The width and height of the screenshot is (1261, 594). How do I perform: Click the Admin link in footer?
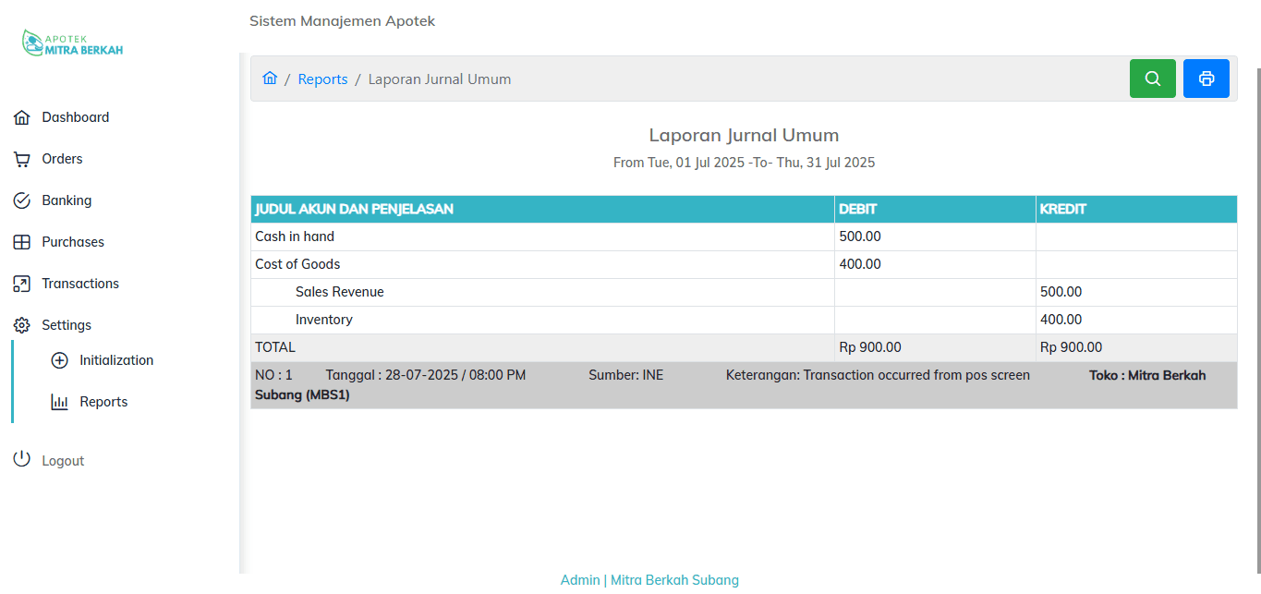coord(580,580)
